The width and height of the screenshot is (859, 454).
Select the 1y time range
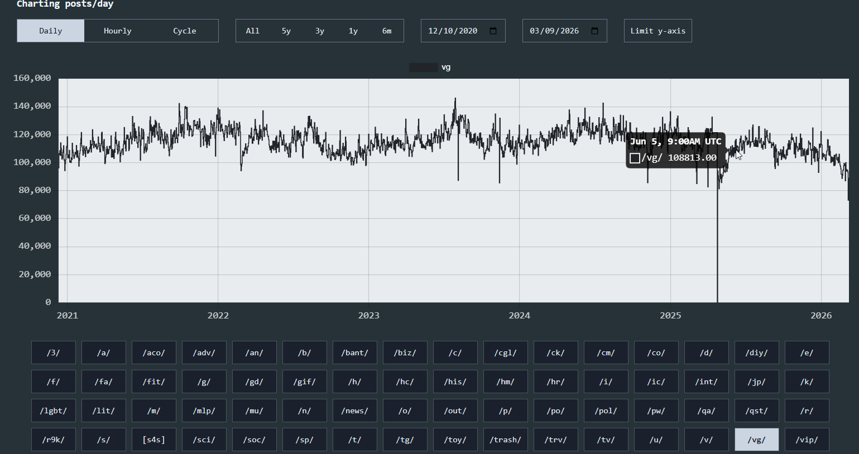pos(353,31)
